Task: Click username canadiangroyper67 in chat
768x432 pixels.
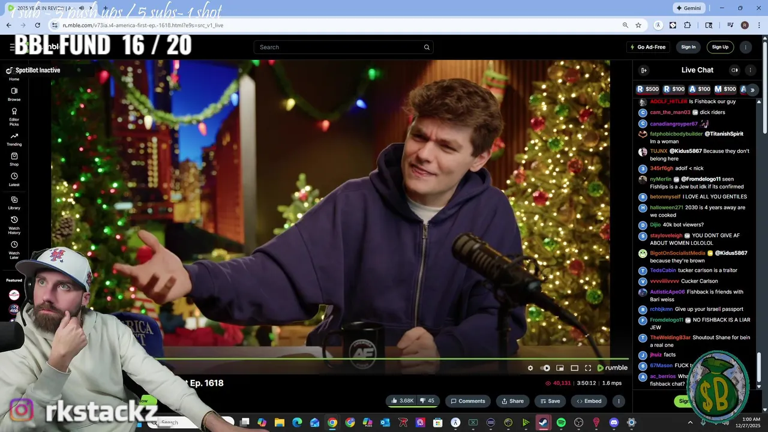Action: [674, 124]
